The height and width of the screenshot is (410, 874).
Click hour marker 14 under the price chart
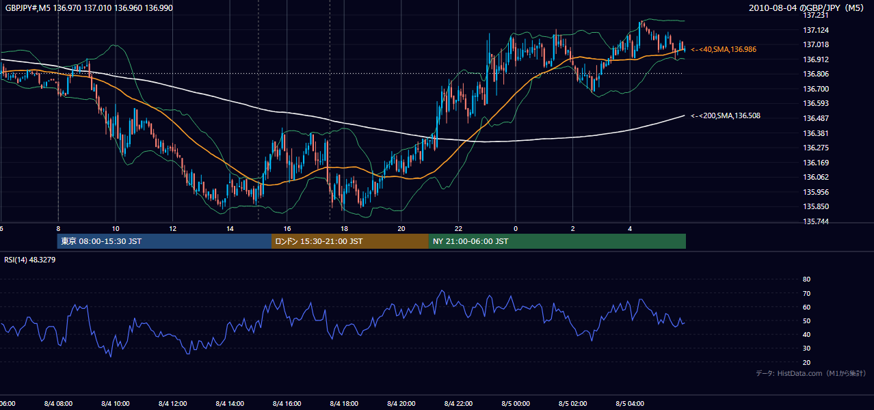pyautogui.click(x=230, y=228)
